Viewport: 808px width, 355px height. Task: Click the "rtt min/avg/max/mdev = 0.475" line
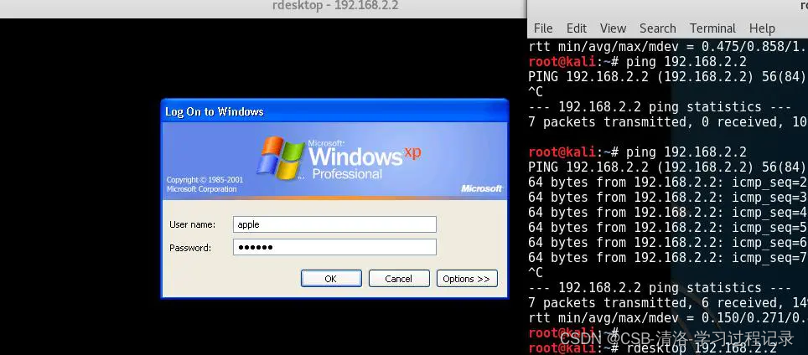coord(668,47)
